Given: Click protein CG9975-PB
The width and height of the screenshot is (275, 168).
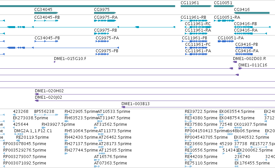Looking at the screenshot, I should 102,54.
